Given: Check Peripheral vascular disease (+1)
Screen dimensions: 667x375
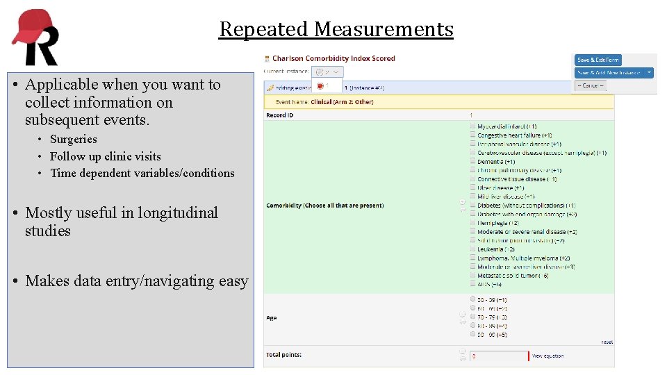Looking at the screenshot, I should 472,144.
